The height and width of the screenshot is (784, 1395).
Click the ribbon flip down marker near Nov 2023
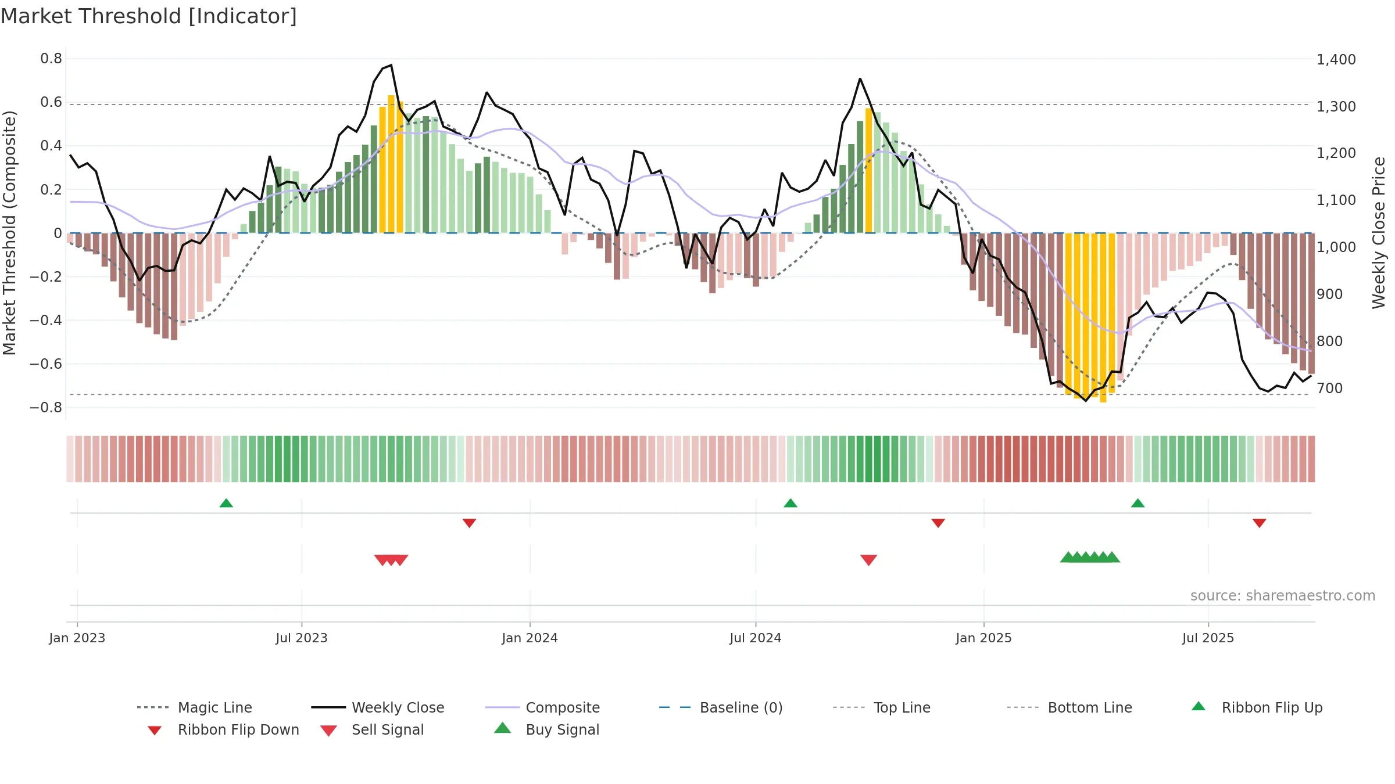(x=470, y=523)
